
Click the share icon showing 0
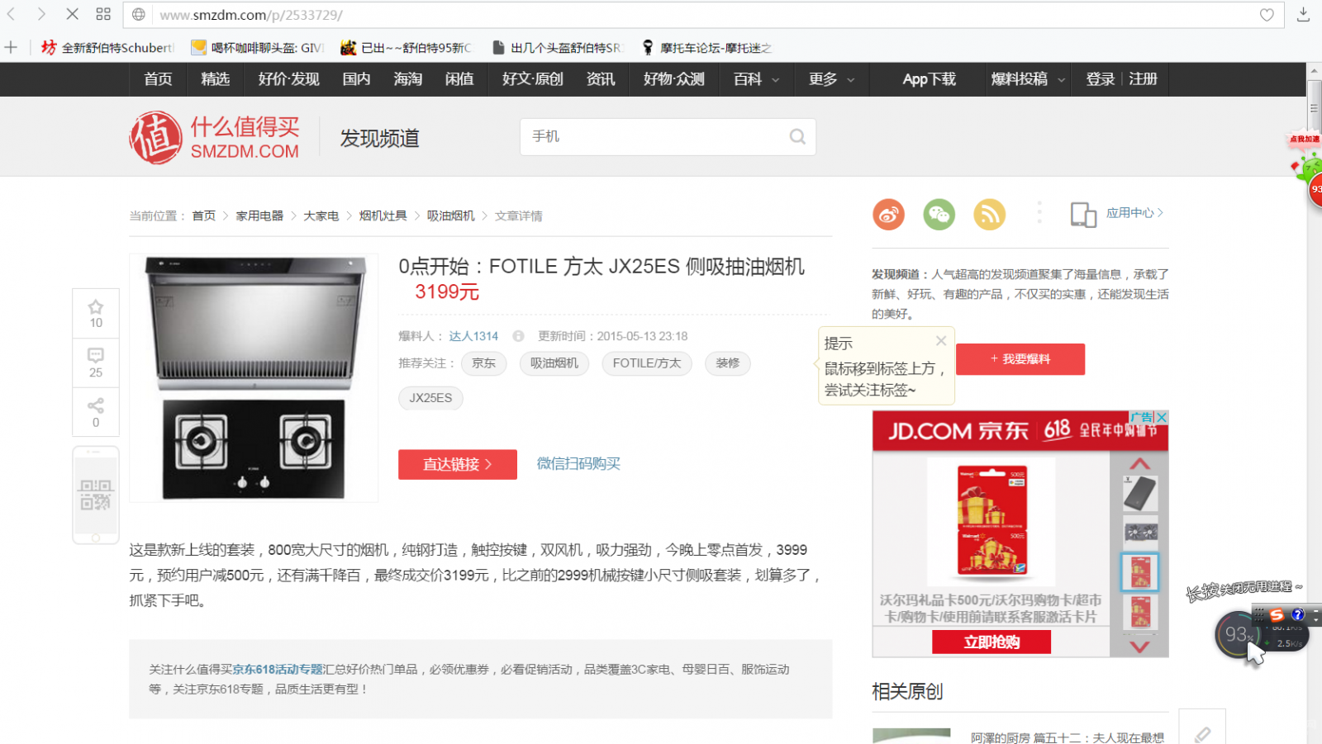coord(96,412)
